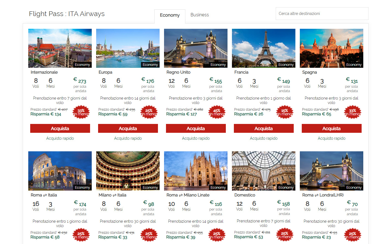Viewport: 386px width, 244px height.
Task: Click Acquista for the Francia pass
Action: 264,128
